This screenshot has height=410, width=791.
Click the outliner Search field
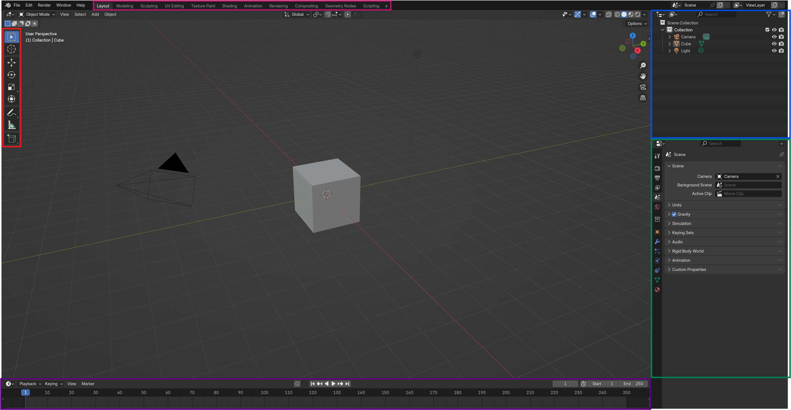click(716, 14)
